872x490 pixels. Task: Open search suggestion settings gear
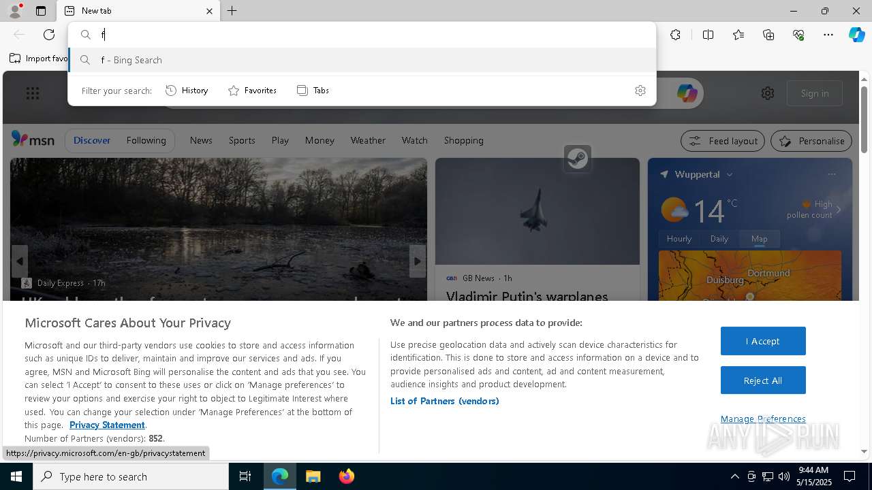[640, 91]
